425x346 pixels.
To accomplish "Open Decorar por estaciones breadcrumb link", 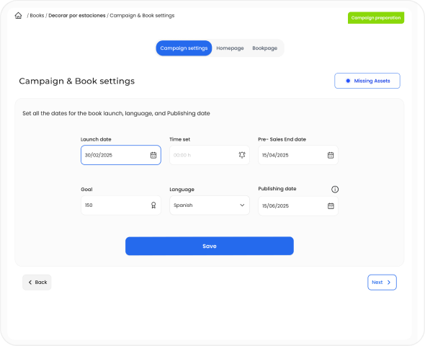I will [x=76, y=16].
